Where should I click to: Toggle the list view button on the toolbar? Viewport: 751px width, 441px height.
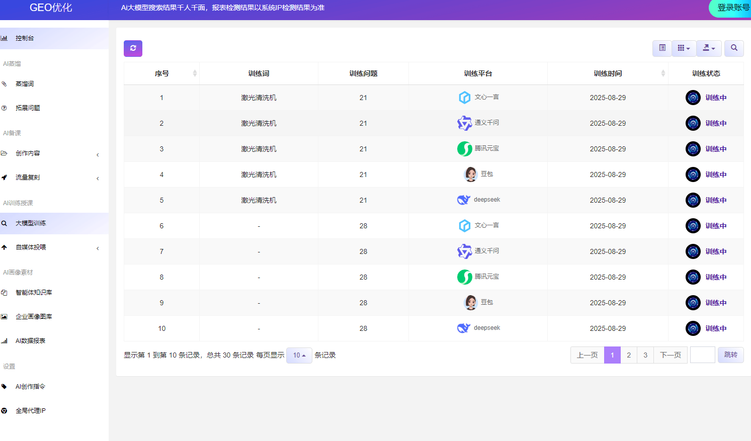(x=661, y=48)
